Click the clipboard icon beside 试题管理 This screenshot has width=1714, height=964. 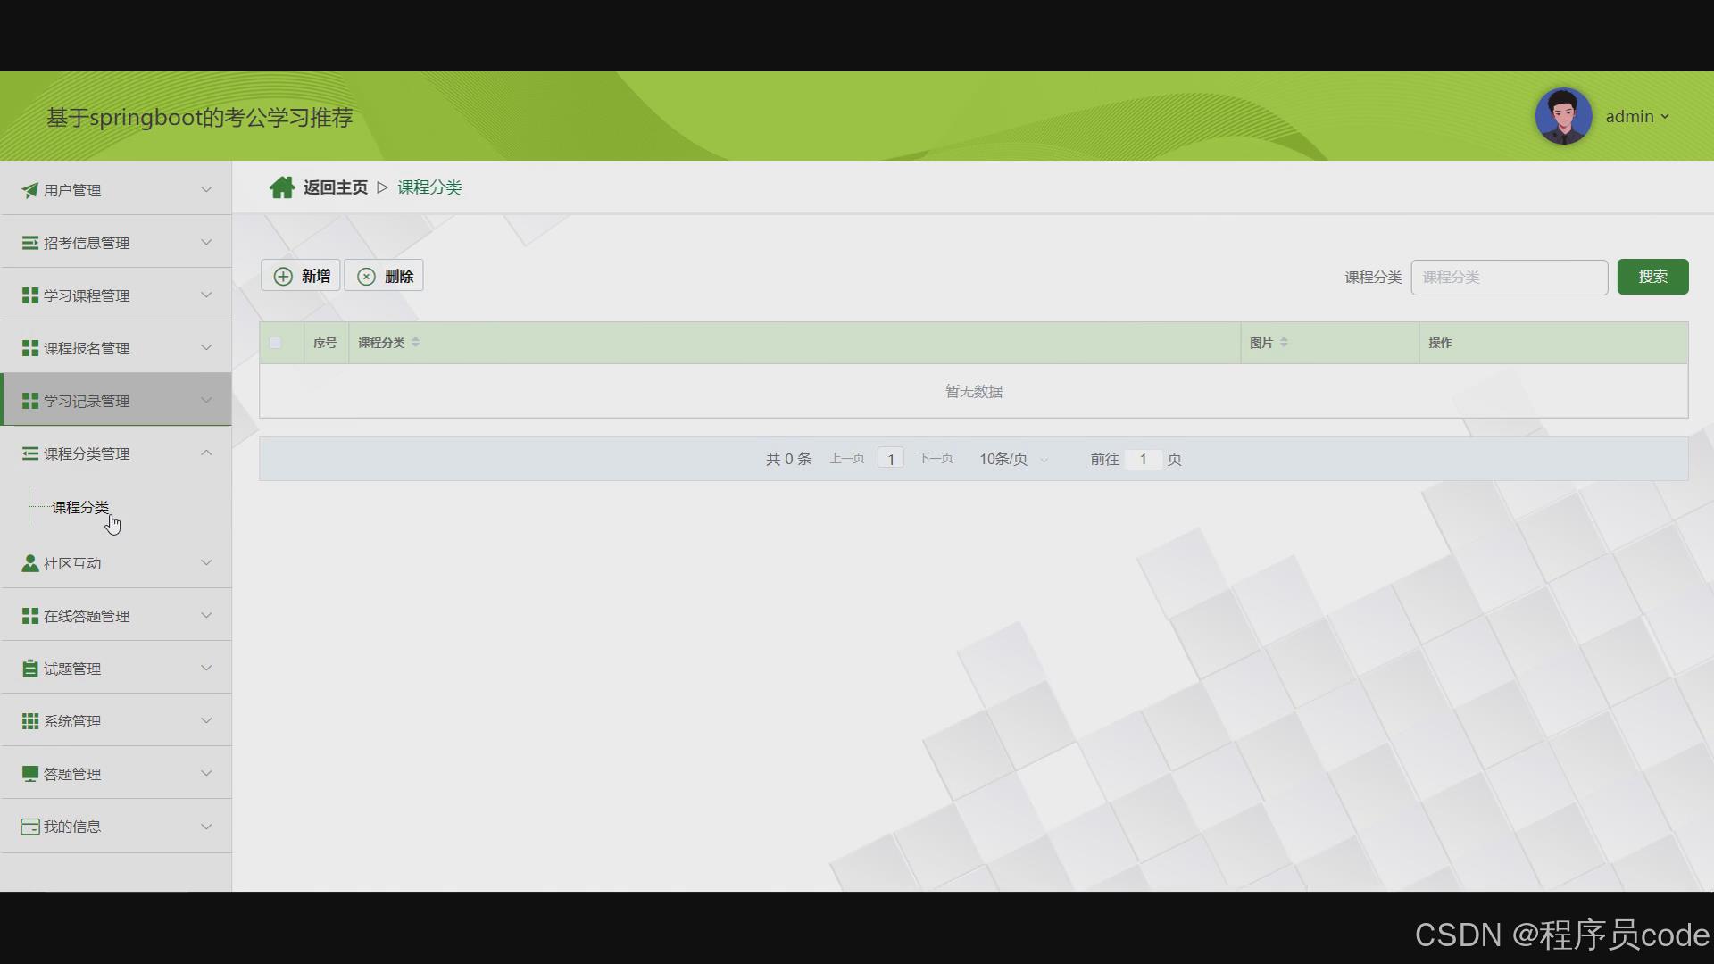(x=30, y=669)
